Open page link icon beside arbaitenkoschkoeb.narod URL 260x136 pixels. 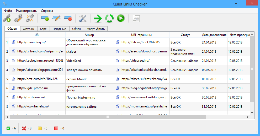coord(118,70)
